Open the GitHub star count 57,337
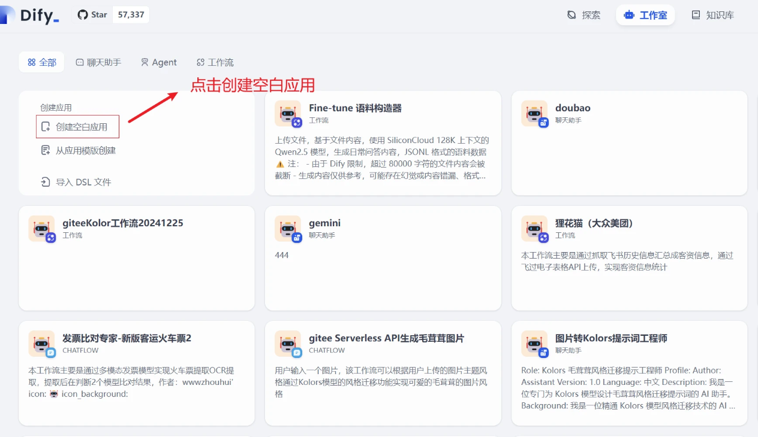Viewport: 758px width, 437px height. (x=131, y=14)
